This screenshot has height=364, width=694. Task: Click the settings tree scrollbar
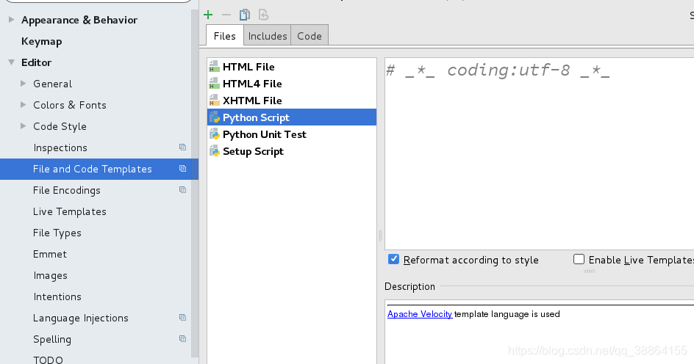click(x=195, y=183)
